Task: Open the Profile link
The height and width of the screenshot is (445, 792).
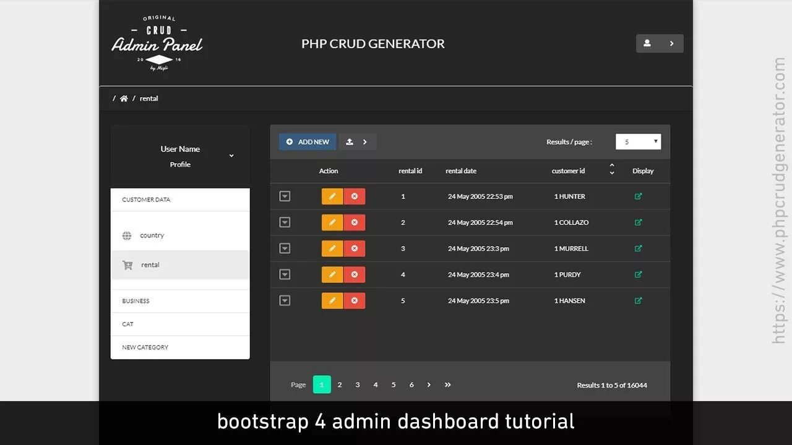Action: tap(180, 164)
